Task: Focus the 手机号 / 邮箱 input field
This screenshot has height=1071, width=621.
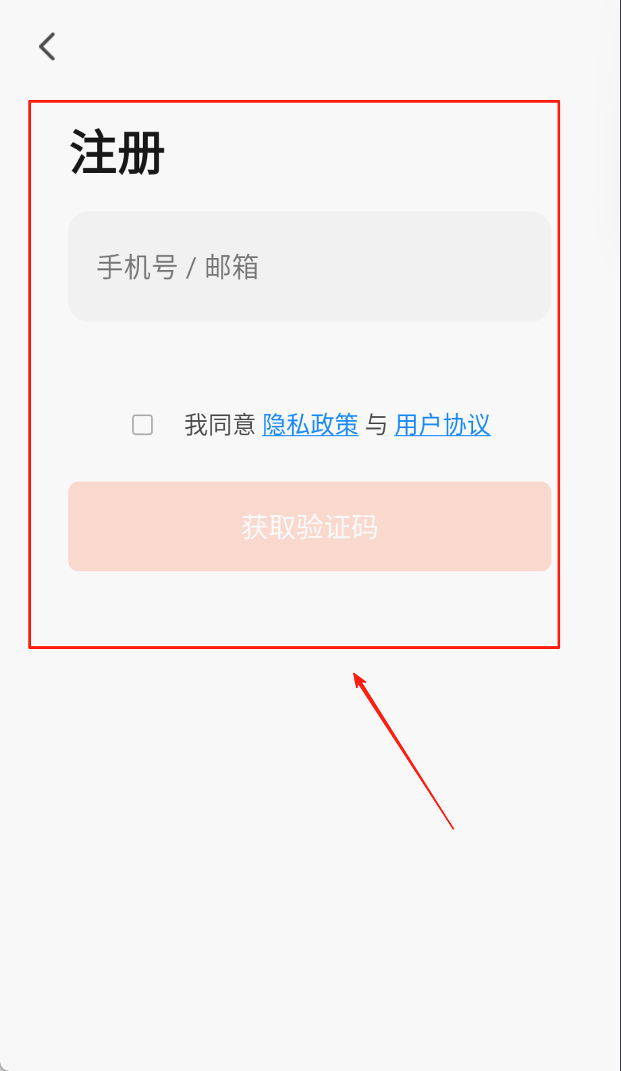Action: pos(310,267)
